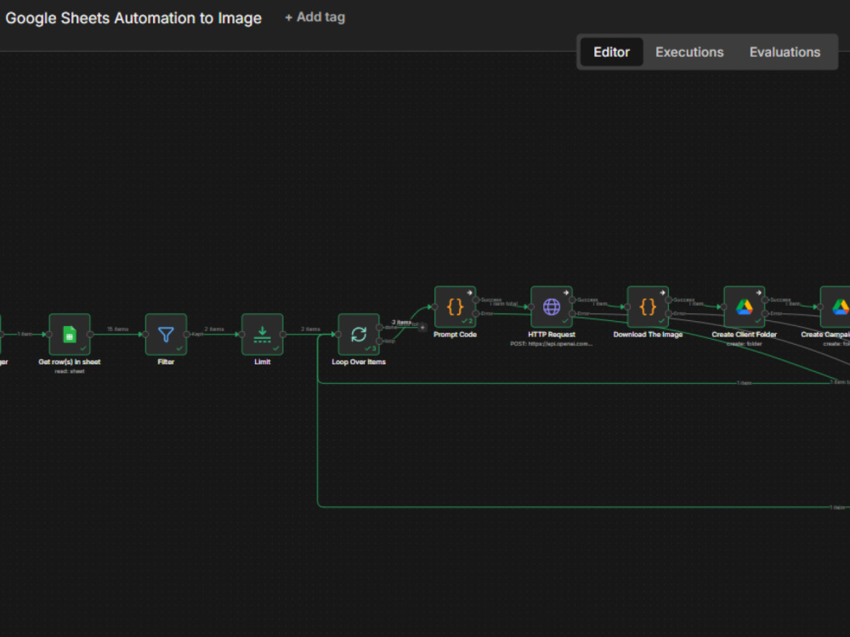Image resolution: width=850 pixels, height=637 pixels.
Task: Open the Get row(s) in sheet node
Action: (x=70, y=334)
